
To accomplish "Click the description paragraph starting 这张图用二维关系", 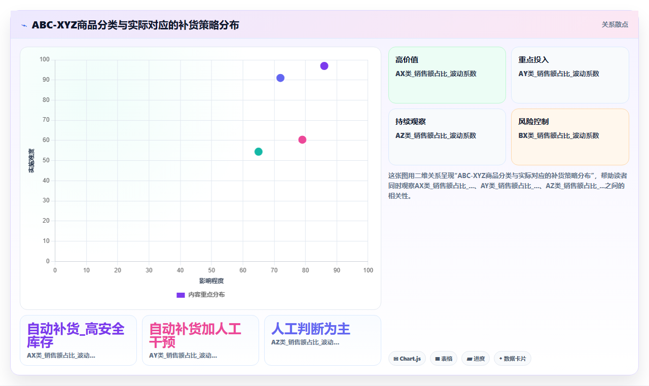I will [508, 186].
